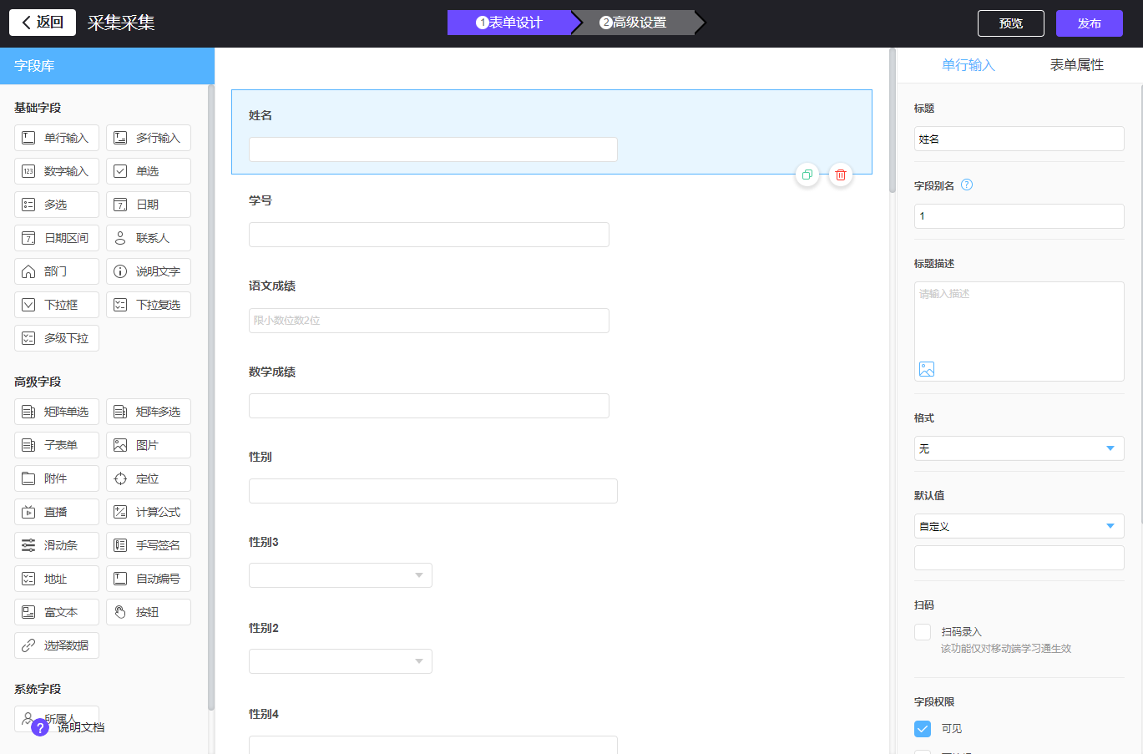Click the 语文成绩 input field
This screenshot has height=754, width=1143.
(429, 321)
